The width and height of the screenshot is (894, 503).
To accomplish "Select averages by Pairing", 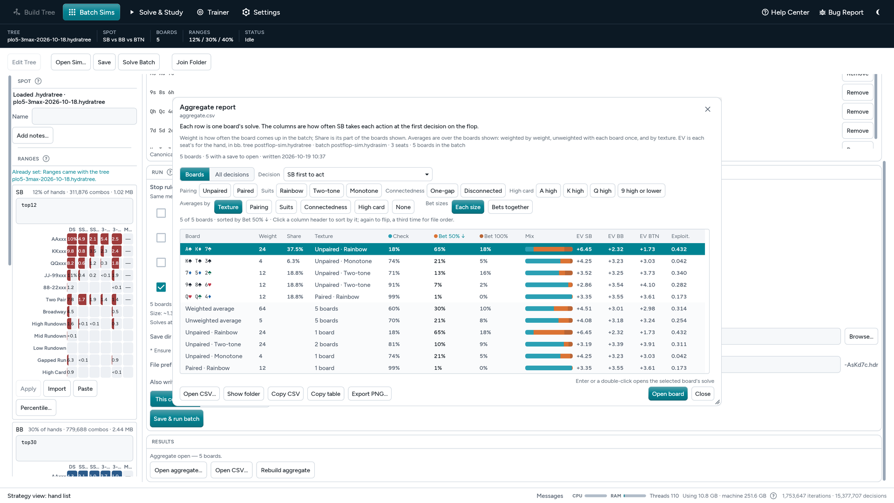I will pos(259,207).
